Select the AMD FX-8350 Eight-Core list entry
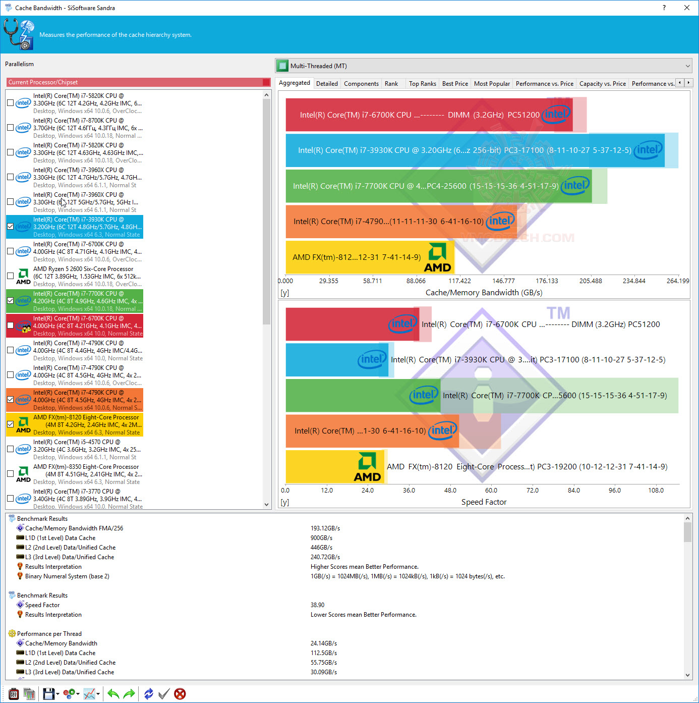Screen dimensions: 699x703 [x=75, y=474]
